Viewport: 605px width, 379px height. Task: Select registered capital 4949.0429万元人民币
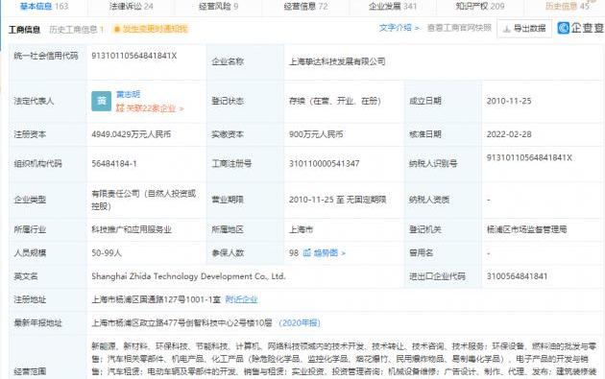132,134
